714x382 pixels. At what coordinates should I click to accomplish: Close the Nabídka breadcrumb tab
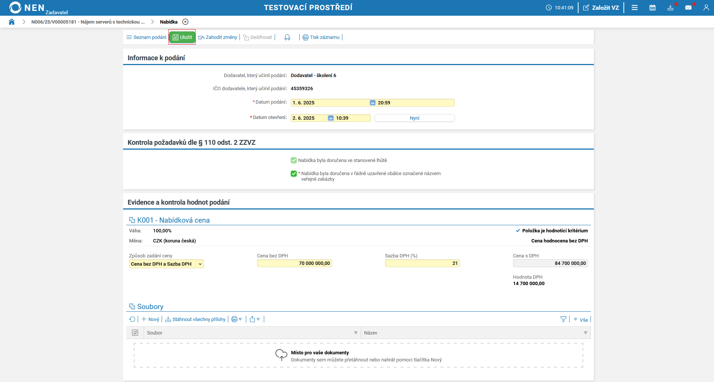185,22
